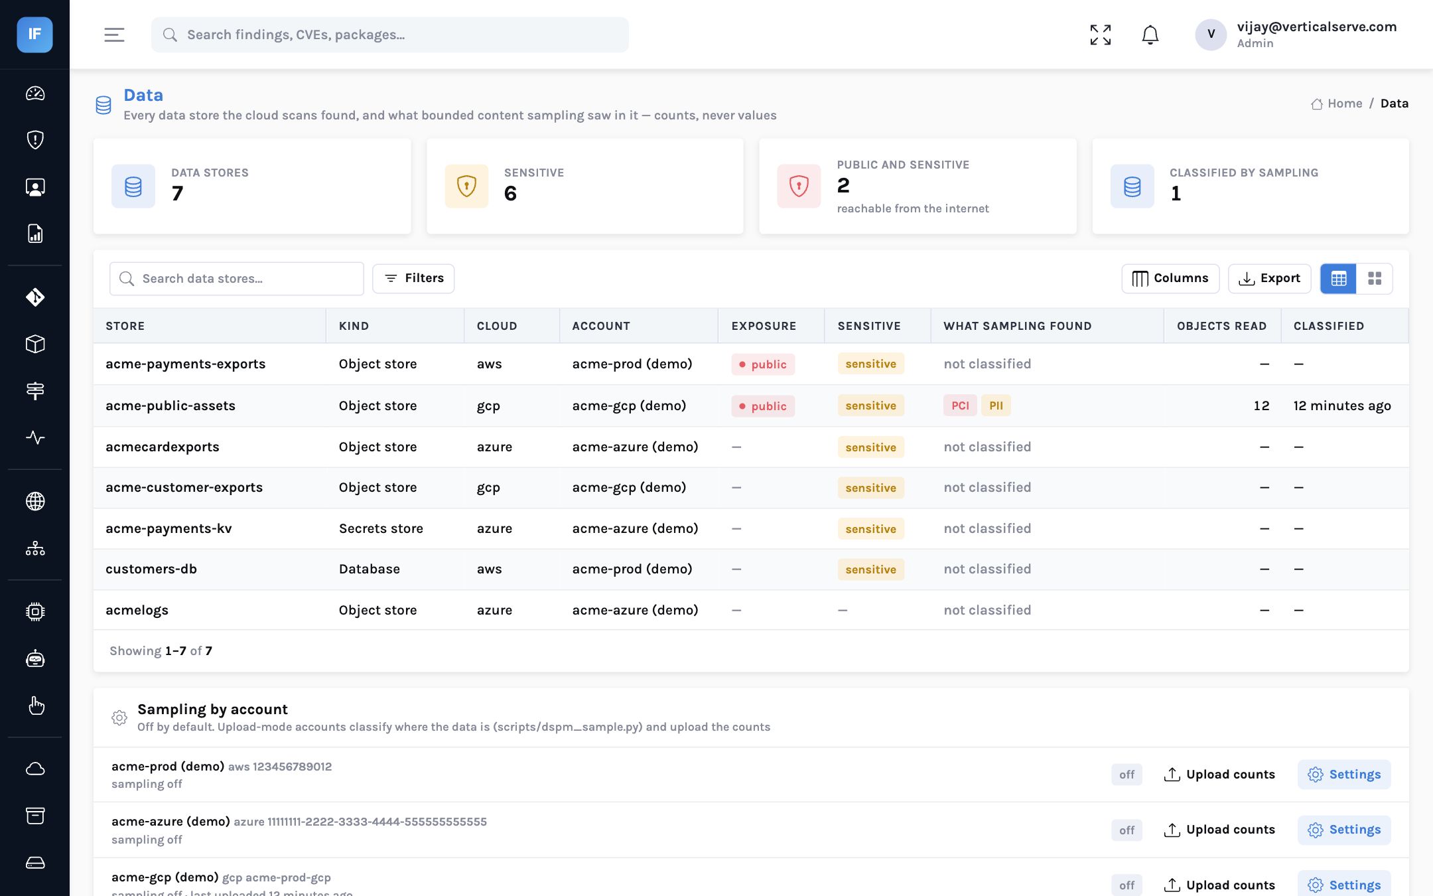Open the cloud icon in sidebar
Viewport: 1433px width, 896px height.
click(x=35, y=769)
